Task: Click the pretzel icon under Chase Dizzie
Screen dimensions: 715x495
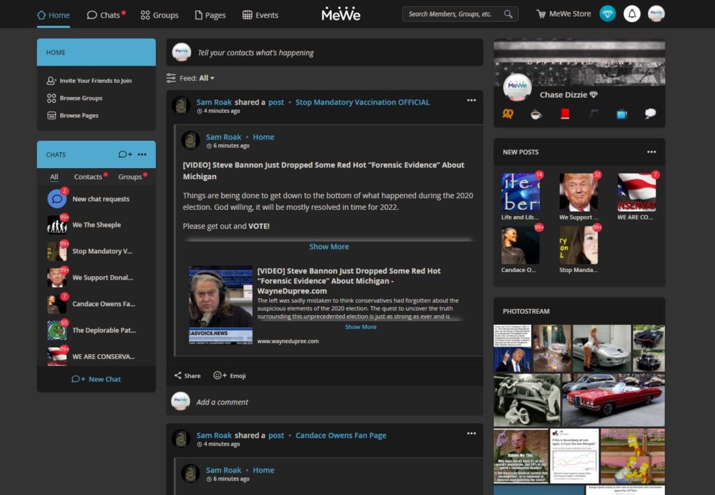Action: (x=508, y=114)
